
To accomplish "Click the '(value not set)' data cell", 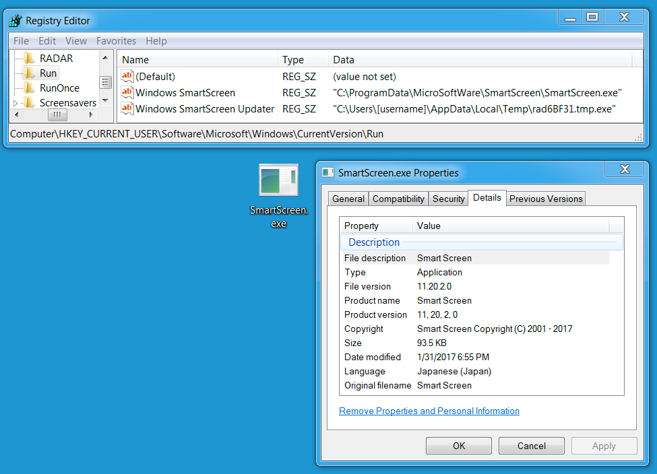I will 364,77.
